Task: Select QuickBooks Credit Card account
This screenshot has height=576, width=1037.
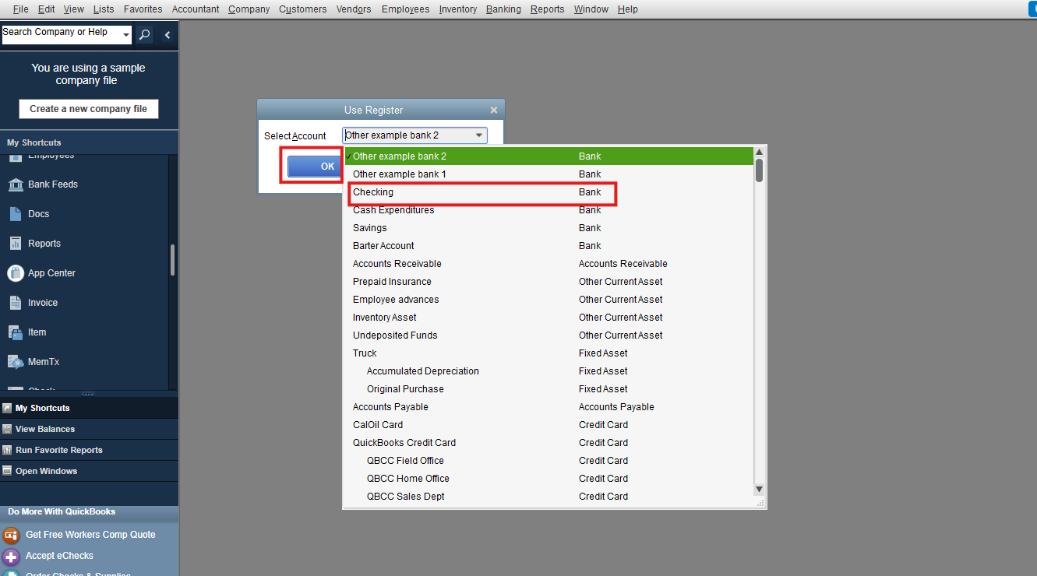Action: coord(548,443)
